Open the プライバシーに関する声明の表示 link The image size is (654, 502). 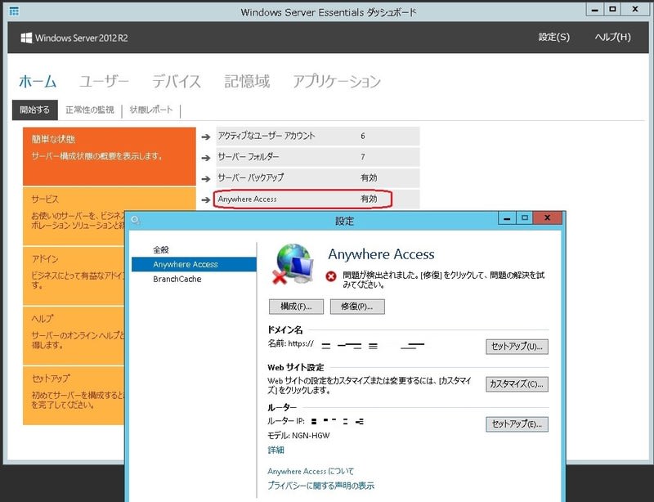click(x=320, y=486)
